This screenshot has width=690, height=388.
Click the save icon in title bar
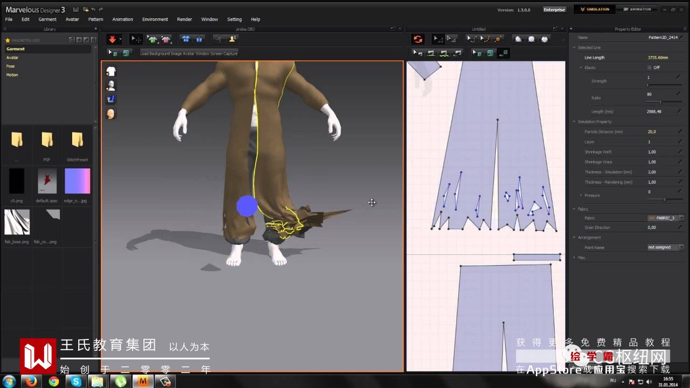[76, 10]
